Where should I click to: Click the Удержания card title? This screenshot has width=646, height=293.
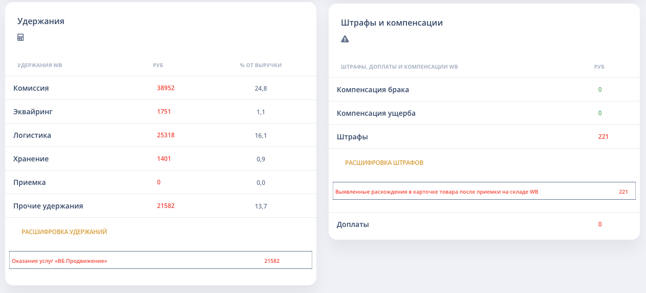point(41,22)
